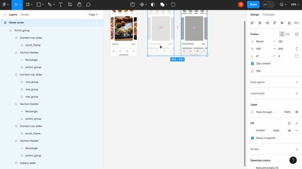Click the Align horizontal centers icon

(260, 23)
